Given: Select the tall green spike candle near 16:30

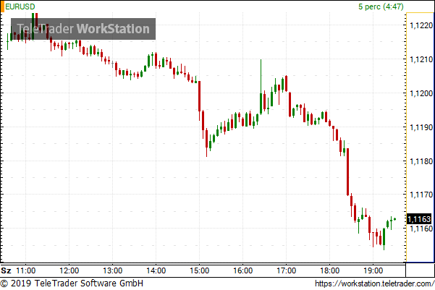Looking at the screenshot, I should pyautogui.click(x=261, y=87).
